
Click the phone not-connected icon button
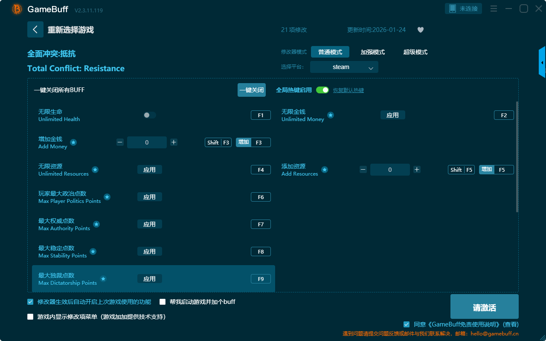[x=464, y=9]
